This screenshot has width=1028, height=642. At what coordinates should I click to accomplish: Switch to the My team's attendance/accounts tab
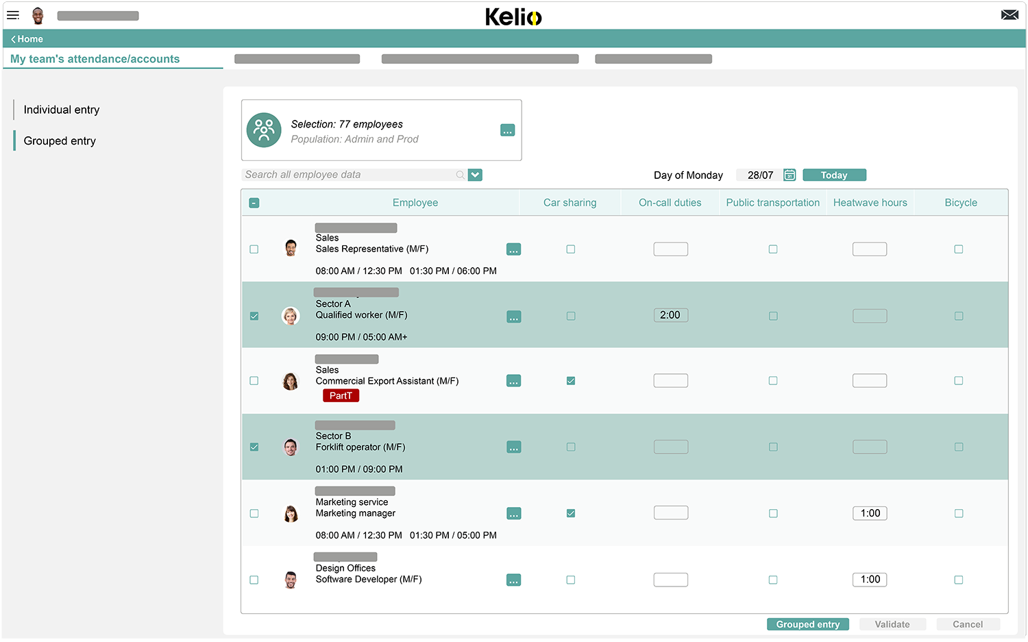point(95,59)
